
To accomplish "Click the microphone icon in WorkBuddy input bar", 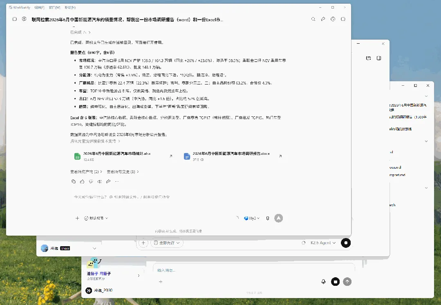I will [x=267, y=218].
